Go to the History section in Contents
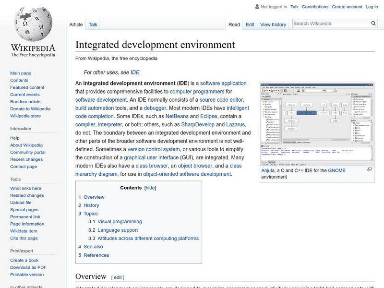Viewport: 384px width, 288px height. click(x=91, y=205)
